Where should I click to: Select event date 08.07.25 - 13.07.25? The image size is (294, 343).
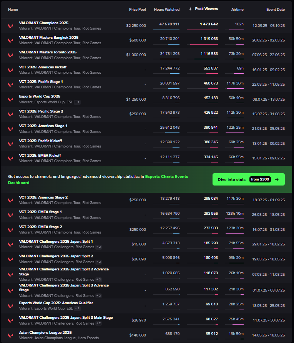[x=269, y=99]
